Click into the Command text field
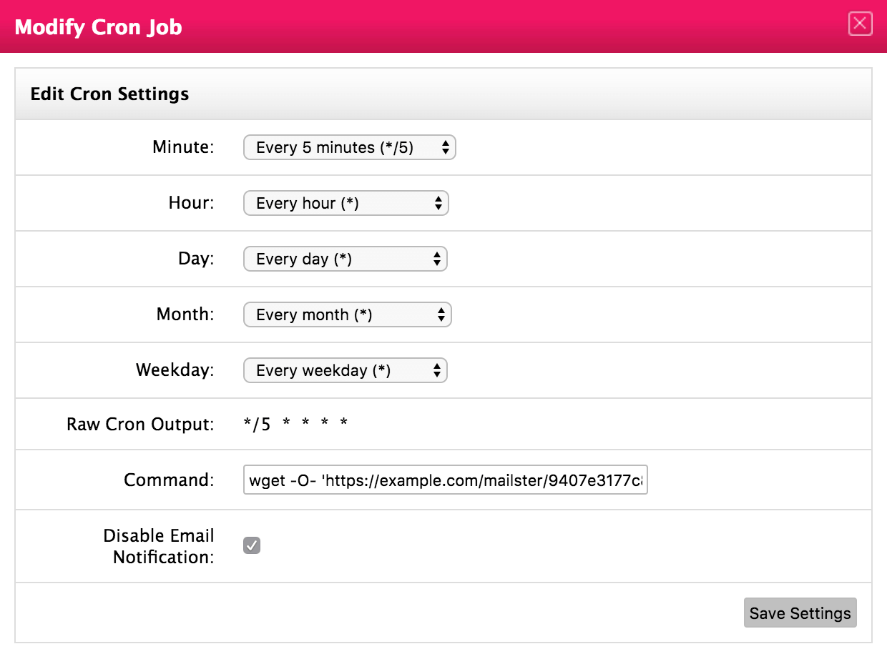This screenshot has height=659, width=887. coord(445,481)
